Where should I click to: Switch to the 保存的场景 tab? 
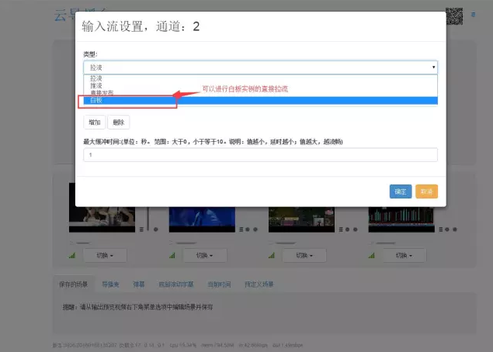[74, 285]
